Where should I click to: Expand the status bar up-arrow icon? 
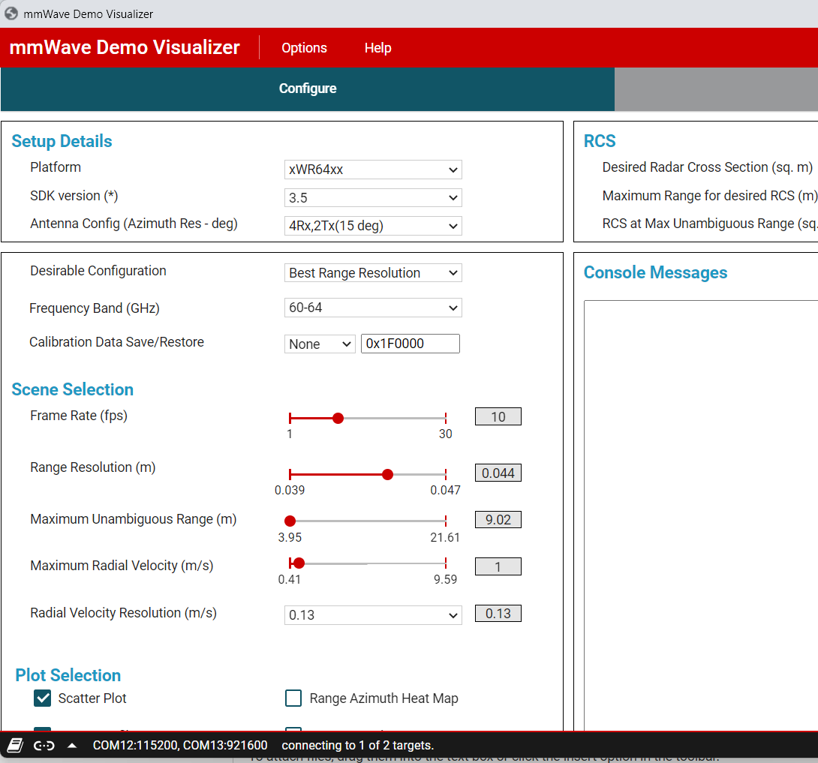coord(73,746)
